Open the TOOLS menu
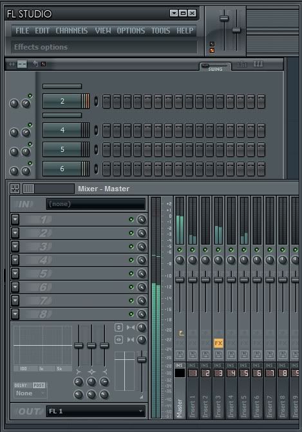This screenshot has width=302, height=432. tap(160, 31)
